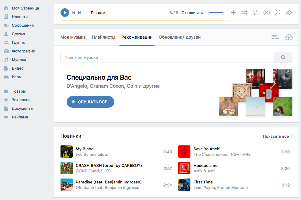Click artist text Liam Payne, French Montana

(221, 187)
